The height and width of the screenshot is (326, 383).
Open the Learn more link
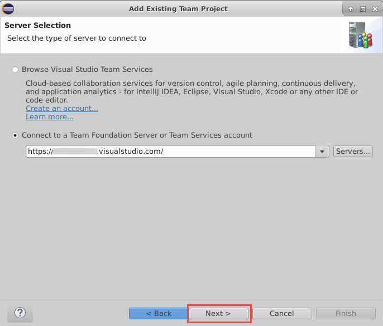[x=50, y=117]
